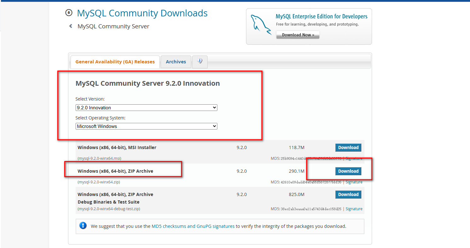Click the 290.1M size value
Image resolution: width=470 pixels, height=248 pixels.
coord(297,171)
